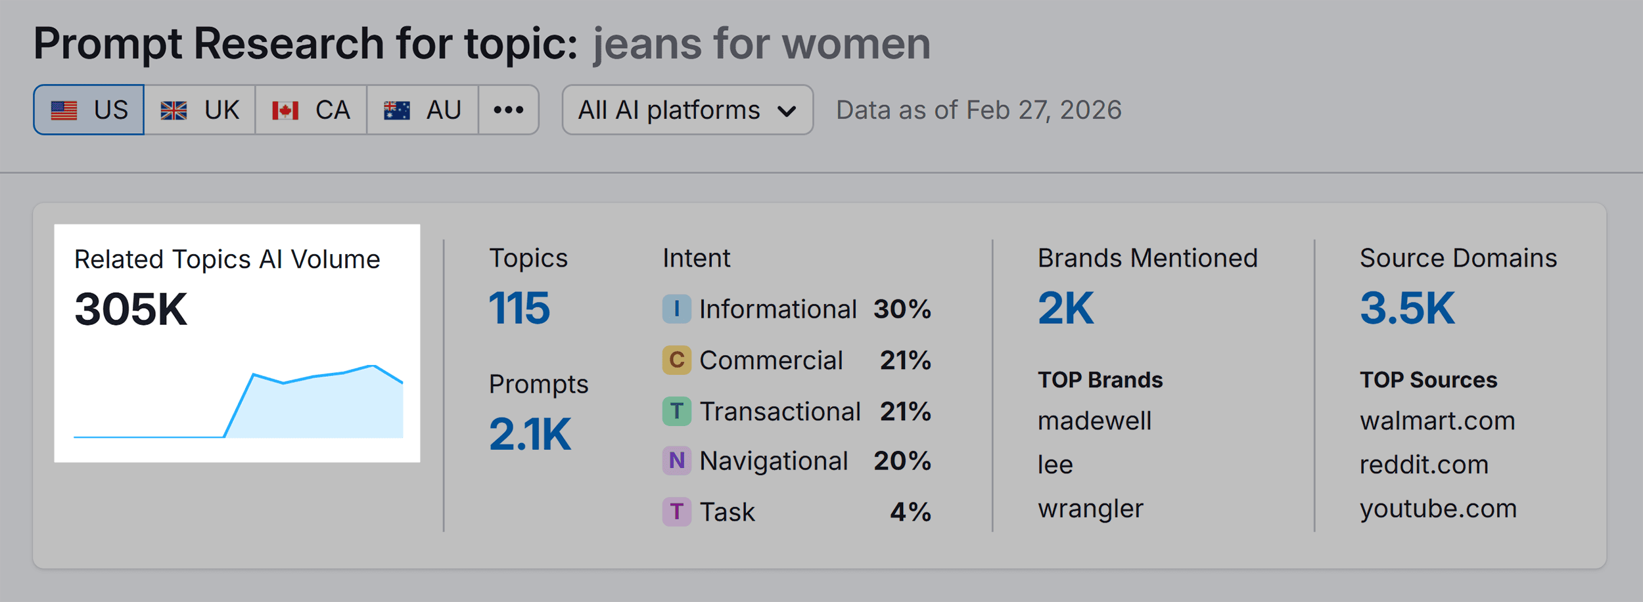Click the Australian flag icon
This screenshot has width=1643, height=602.
(397, 110)
